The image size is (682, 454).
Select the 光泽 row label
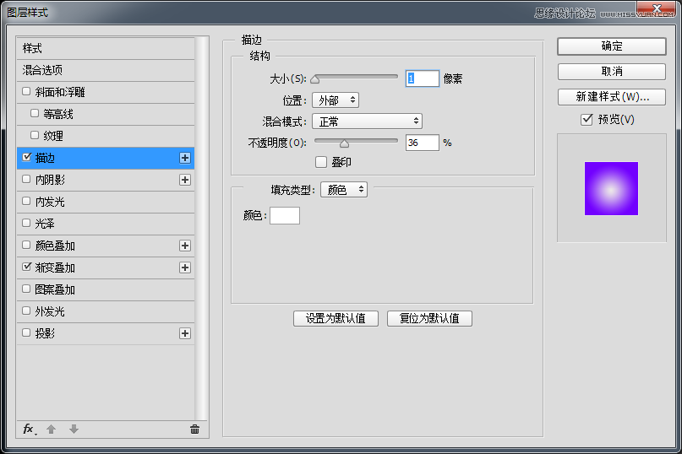tap(45, 224)
